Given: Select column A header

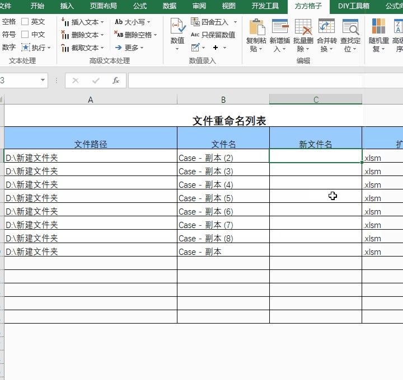Looking at the screenshot, I should point(91,100).
